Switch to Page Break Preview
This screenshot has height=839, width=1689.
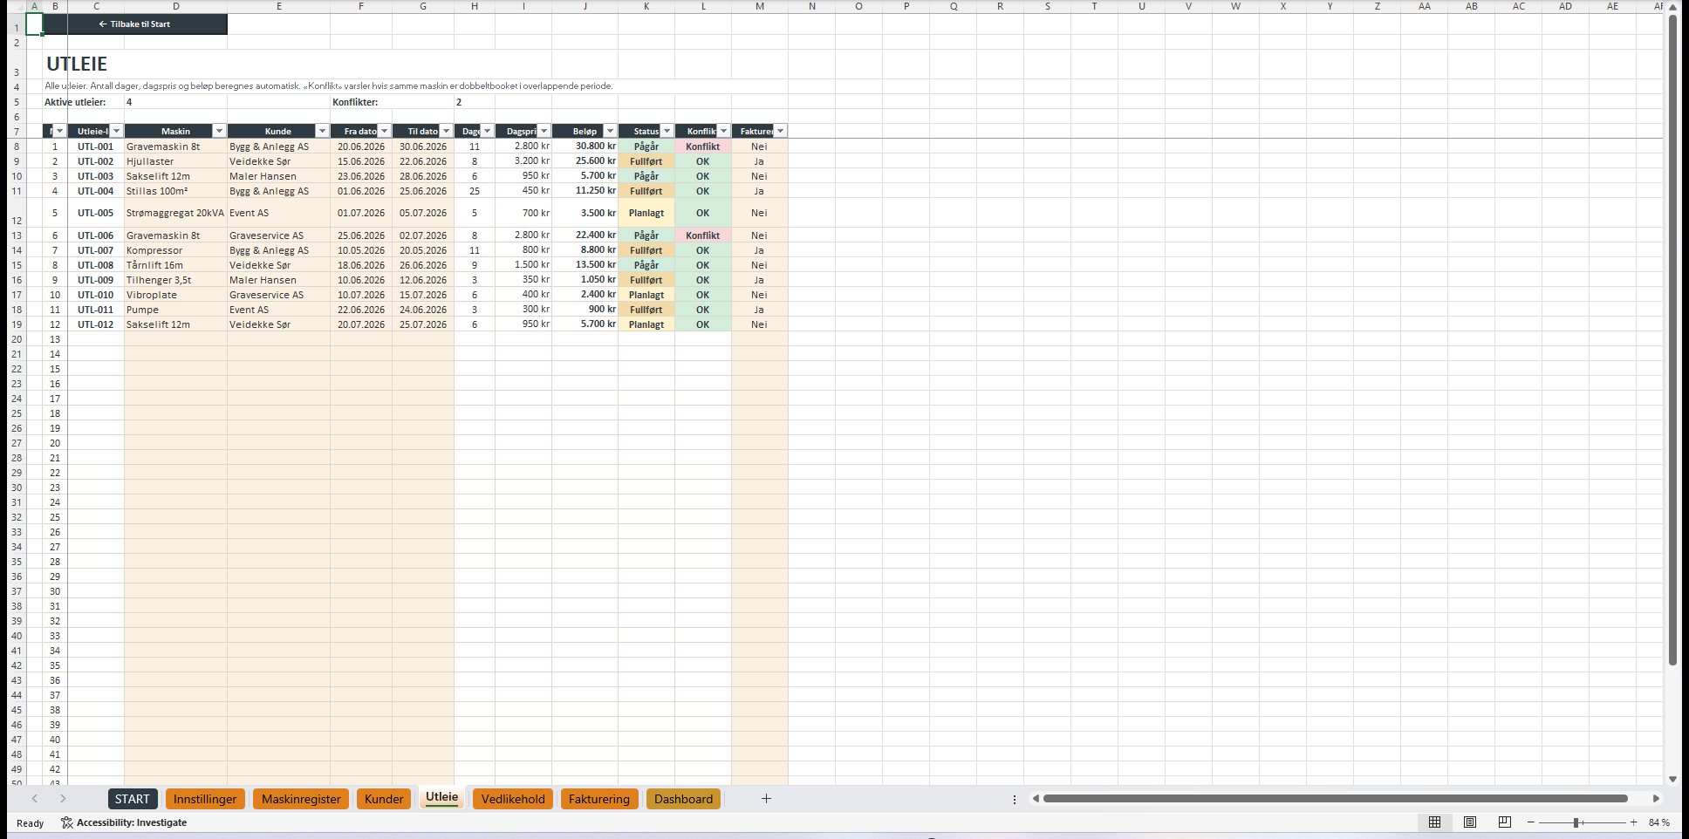[x=1505, y=822]
